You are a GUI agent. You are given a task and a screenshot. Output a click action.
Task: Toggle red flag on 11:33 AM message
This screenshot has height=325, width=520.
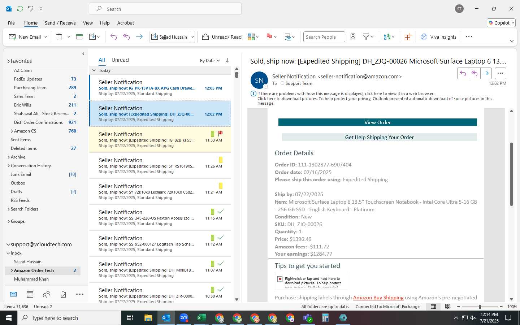(x=220, y=133)
